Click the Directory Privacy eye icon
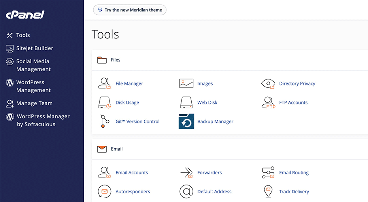The height and width of the screenshot is (202, 368). tap(268, 84)
